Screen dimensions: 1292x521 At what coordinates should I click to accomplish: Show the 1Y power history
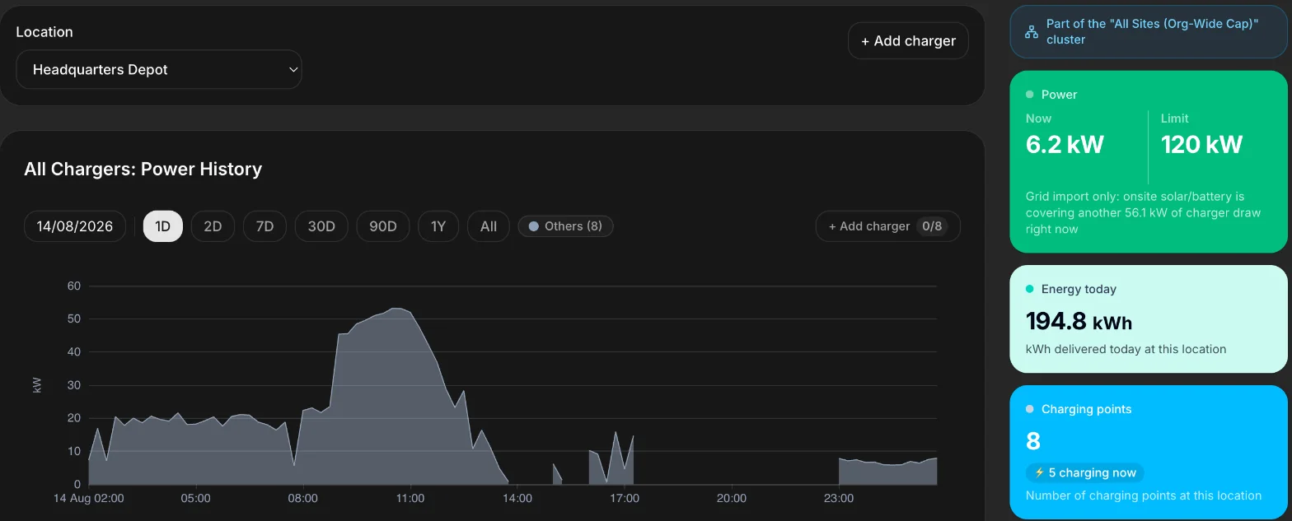point(438,226)
